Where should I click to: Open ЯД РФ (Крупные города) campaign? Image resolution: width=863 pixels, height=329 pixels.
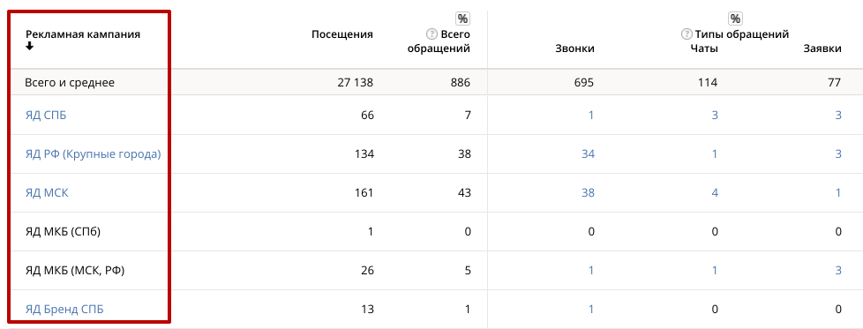pos(93,154)
